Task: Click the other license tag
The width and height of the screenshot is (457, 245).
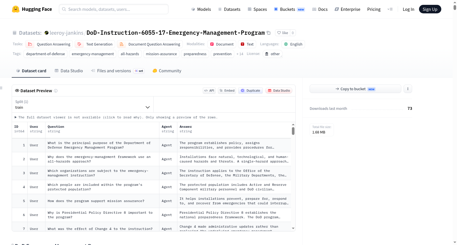Action: (272, 54)
